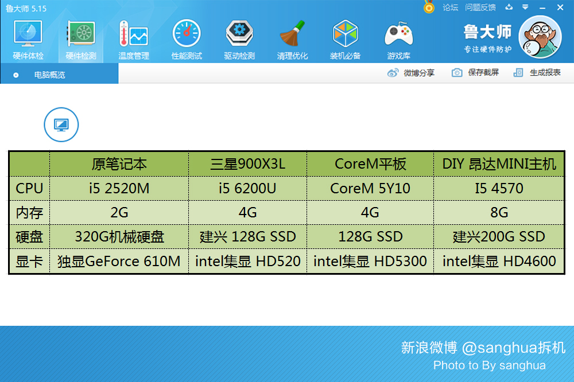This screenshot has height=382, width=574.
Task: Expand the blue dropdown arrow in title bar
Action: tap(524, 7)
